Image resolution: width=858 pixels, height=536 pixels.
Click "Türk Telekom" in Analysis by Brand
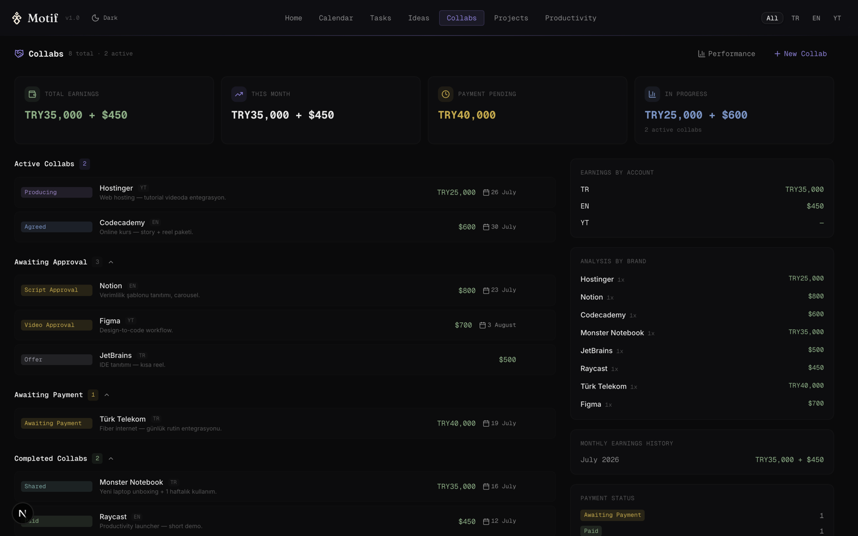603,386
